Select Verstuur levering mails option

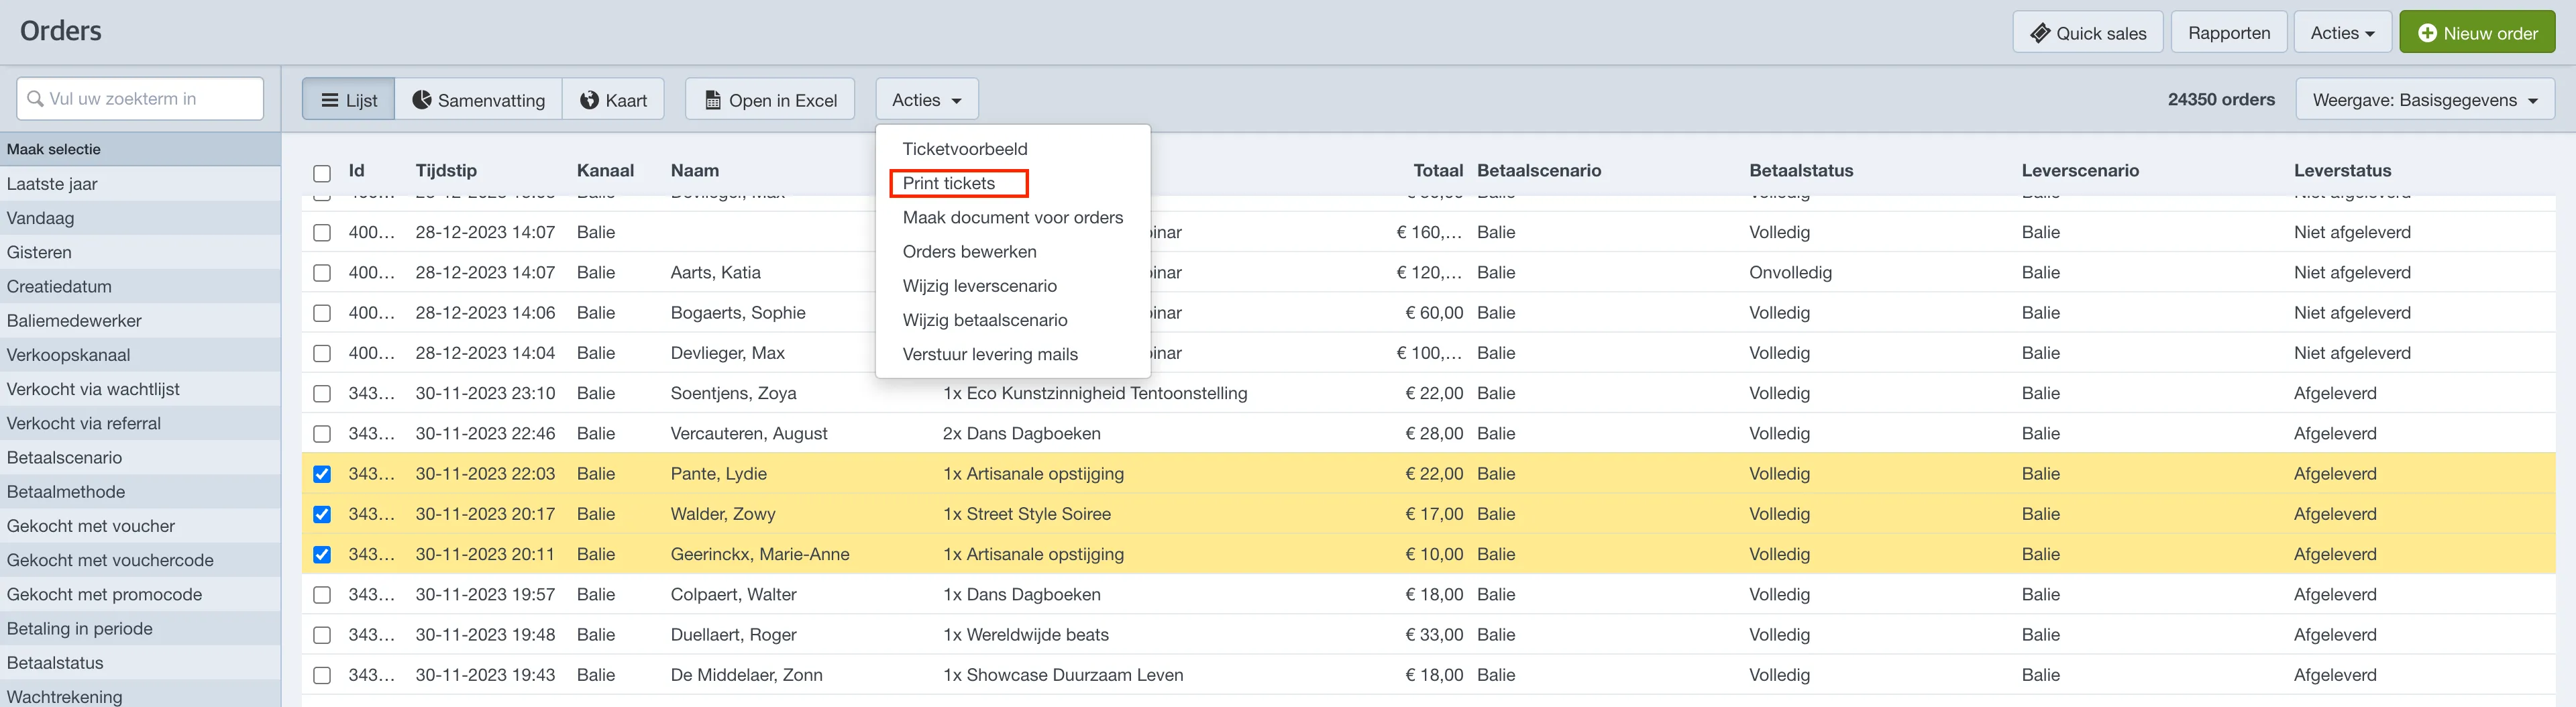pyautogui.click(x=990, y=354)
